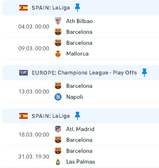
Task: Click the Napoli club crest
Action: (x=58, y=97)
